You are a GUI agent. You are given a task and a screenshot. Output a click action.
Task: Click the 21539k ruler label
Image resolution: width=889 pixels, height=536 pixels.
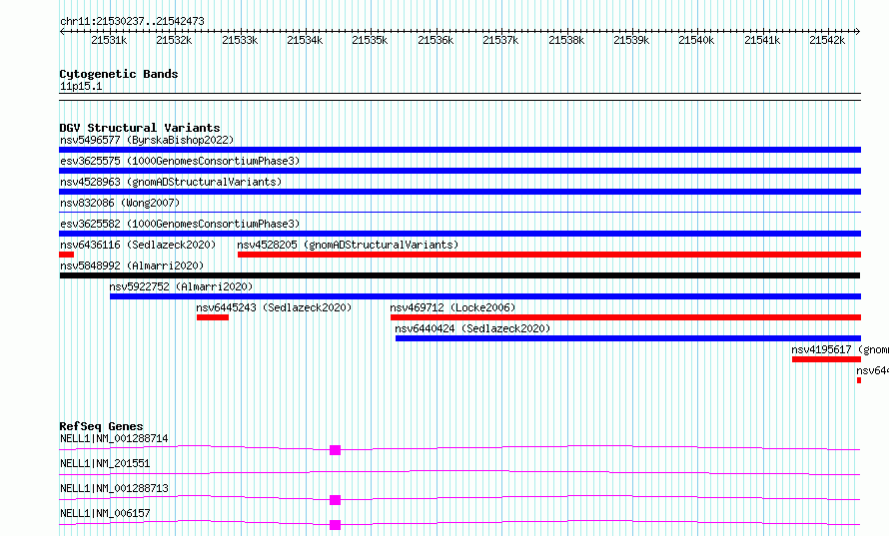point(631,40)
